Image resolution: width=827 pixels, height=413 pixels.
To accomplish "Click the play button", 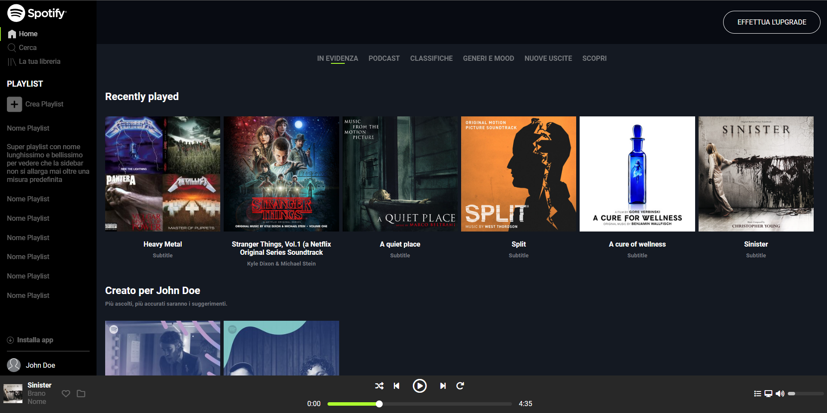I will [419, 386].
